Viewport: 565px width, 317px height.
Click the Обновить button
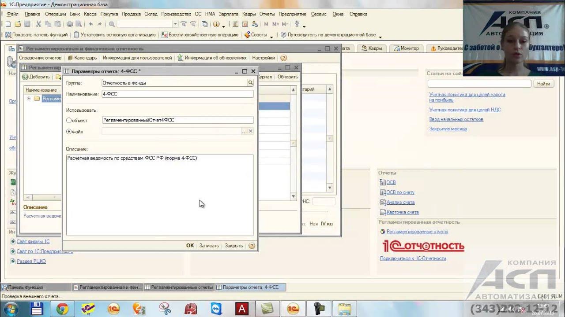(287, 77)
